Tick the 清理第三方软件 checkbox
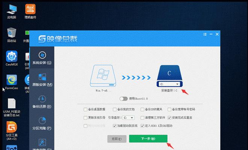 (x=142, y=118)
